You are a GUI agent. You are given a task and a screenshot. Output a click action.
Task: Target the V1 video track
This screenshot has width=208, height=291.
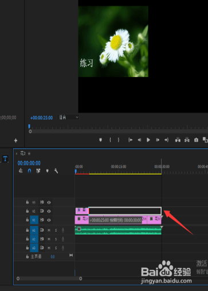tap(34, 220)
